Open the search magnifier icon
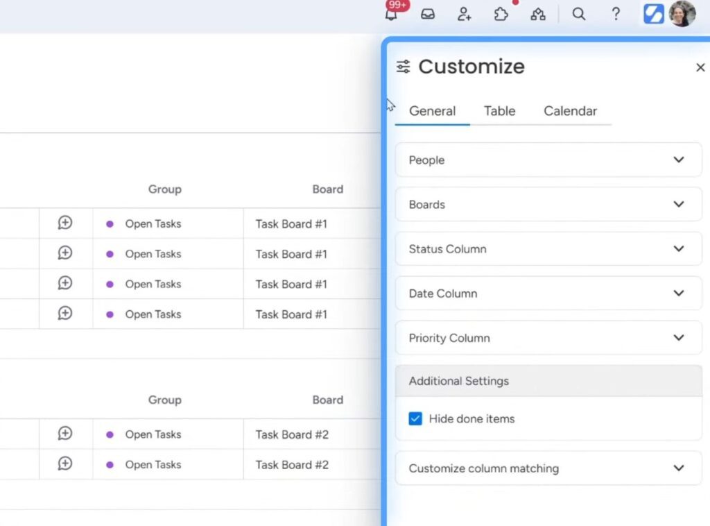 [579, 14]
